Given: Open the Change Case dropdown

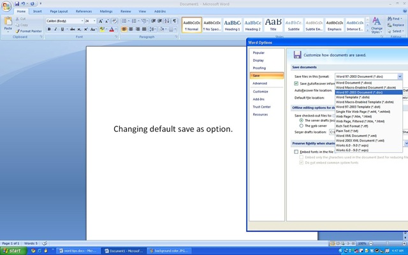Looking at the screenshot, I should point(94,29).
